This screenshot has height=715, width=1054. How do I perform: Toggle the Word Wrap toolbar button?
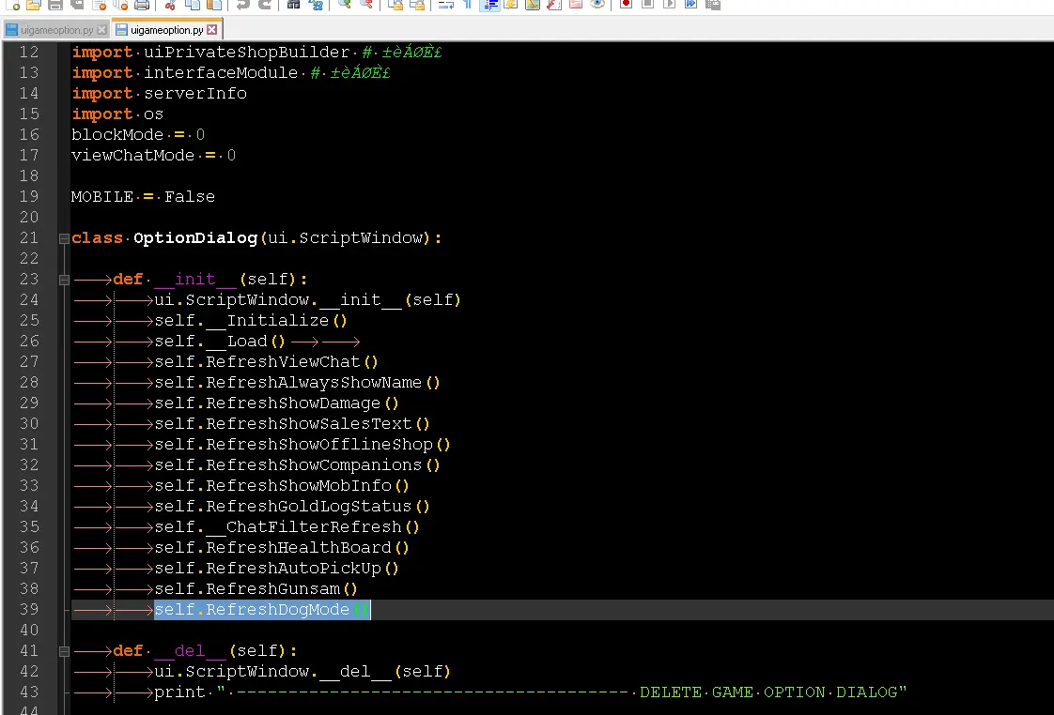(x=445, y=5)
